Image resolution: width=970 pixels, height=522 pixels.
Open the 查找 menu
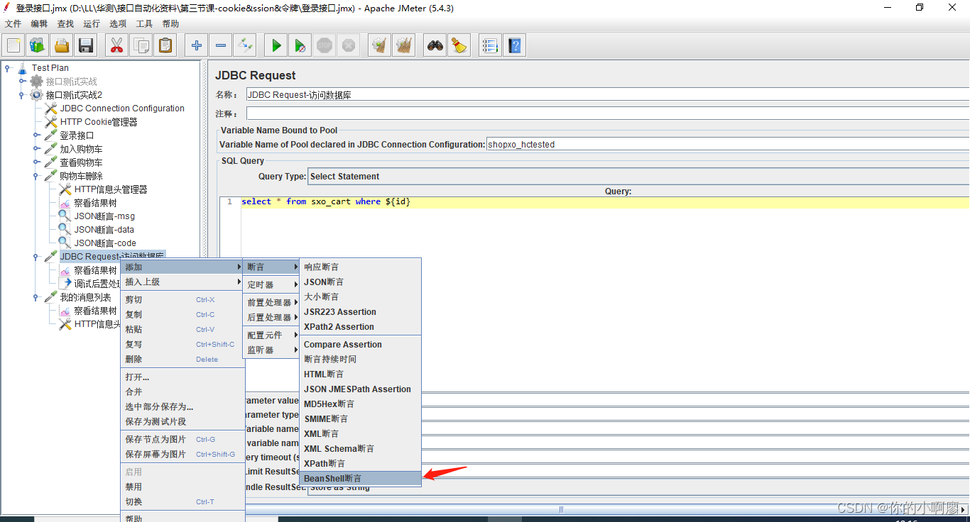(x=65, y=23)
